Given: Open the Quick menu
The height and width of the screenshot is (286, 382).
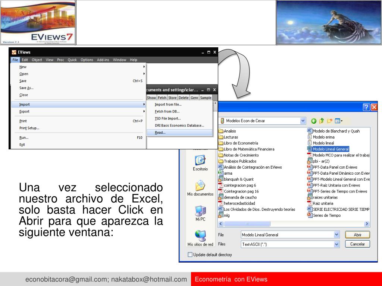Looking at the screenshot, I should [72, 60].
